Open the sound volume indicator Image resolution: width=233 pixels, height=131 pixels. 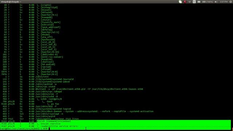point(216,2)
